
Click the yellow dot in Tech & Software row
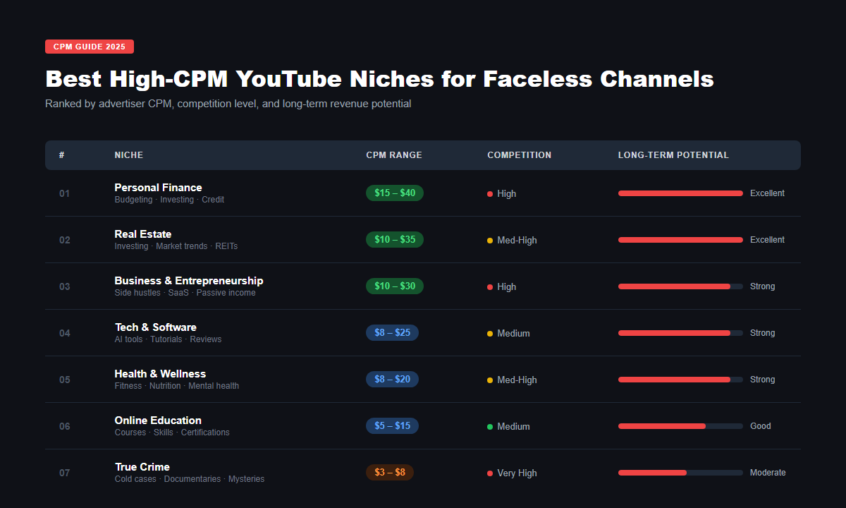click(490, 334)
